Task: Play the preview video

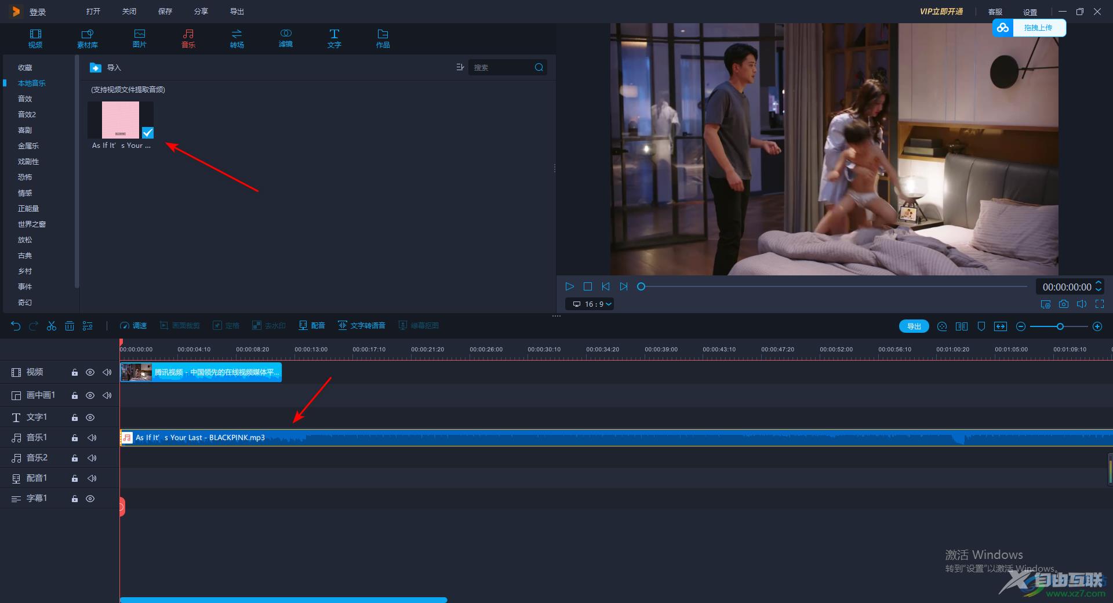Action: point(569,286)
